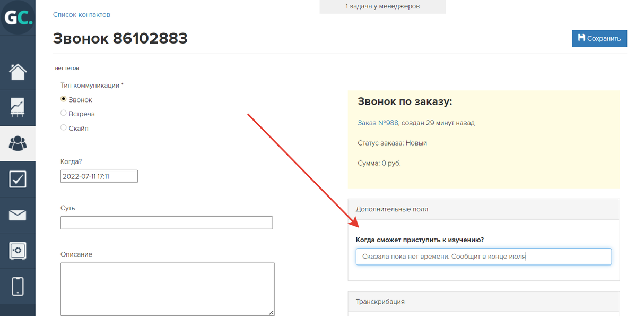This screenshot has height=316, width=636.
Task: Click the Статус заказа: Новый text
Action: (392, 143)
